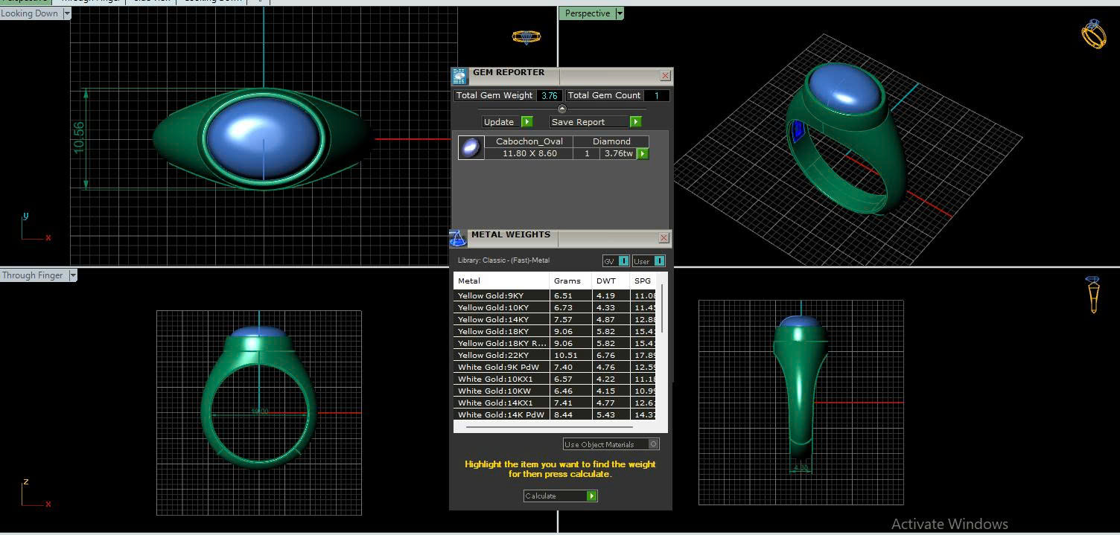Click the side view ring icon
This screenshot has width=1120, height=535.
[1092, 294]
